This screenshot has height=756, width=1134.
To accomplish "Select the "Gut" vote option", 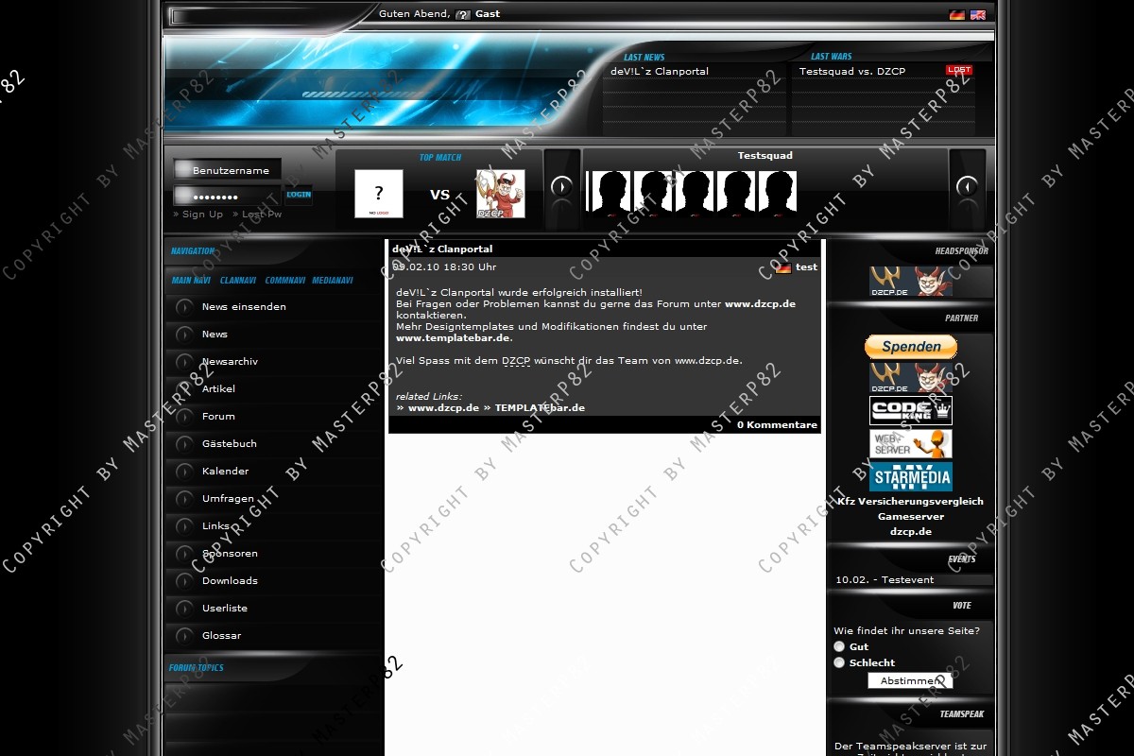I will click(x=839, y=646).
